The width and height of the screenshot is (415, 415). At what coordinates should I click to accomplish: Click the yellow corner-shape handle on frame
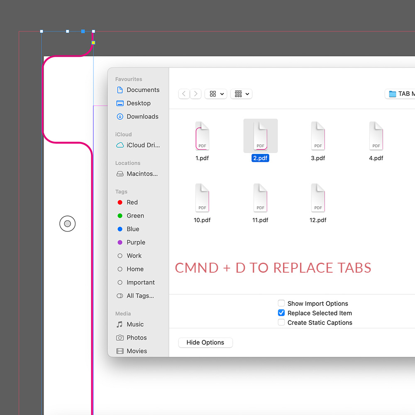tap(93, 43)
